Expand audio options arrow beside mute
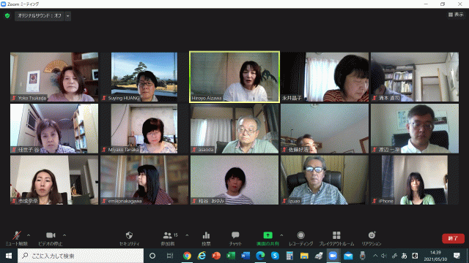This screenshot has height=263, width=469. pyautogui.click(x=29, y=235)
